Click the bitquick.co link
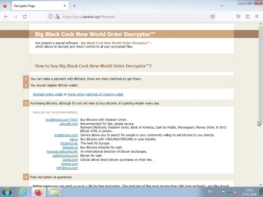The height and width of the screenshot is (197, 263). pyautogui.click(x=70, y=147)
